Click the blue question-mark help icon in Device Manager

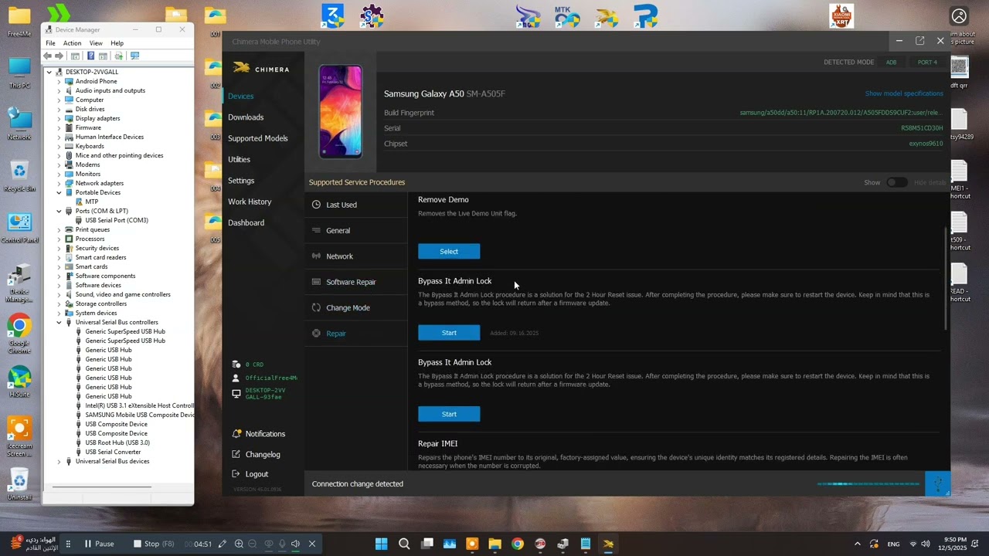click(90, 56)
